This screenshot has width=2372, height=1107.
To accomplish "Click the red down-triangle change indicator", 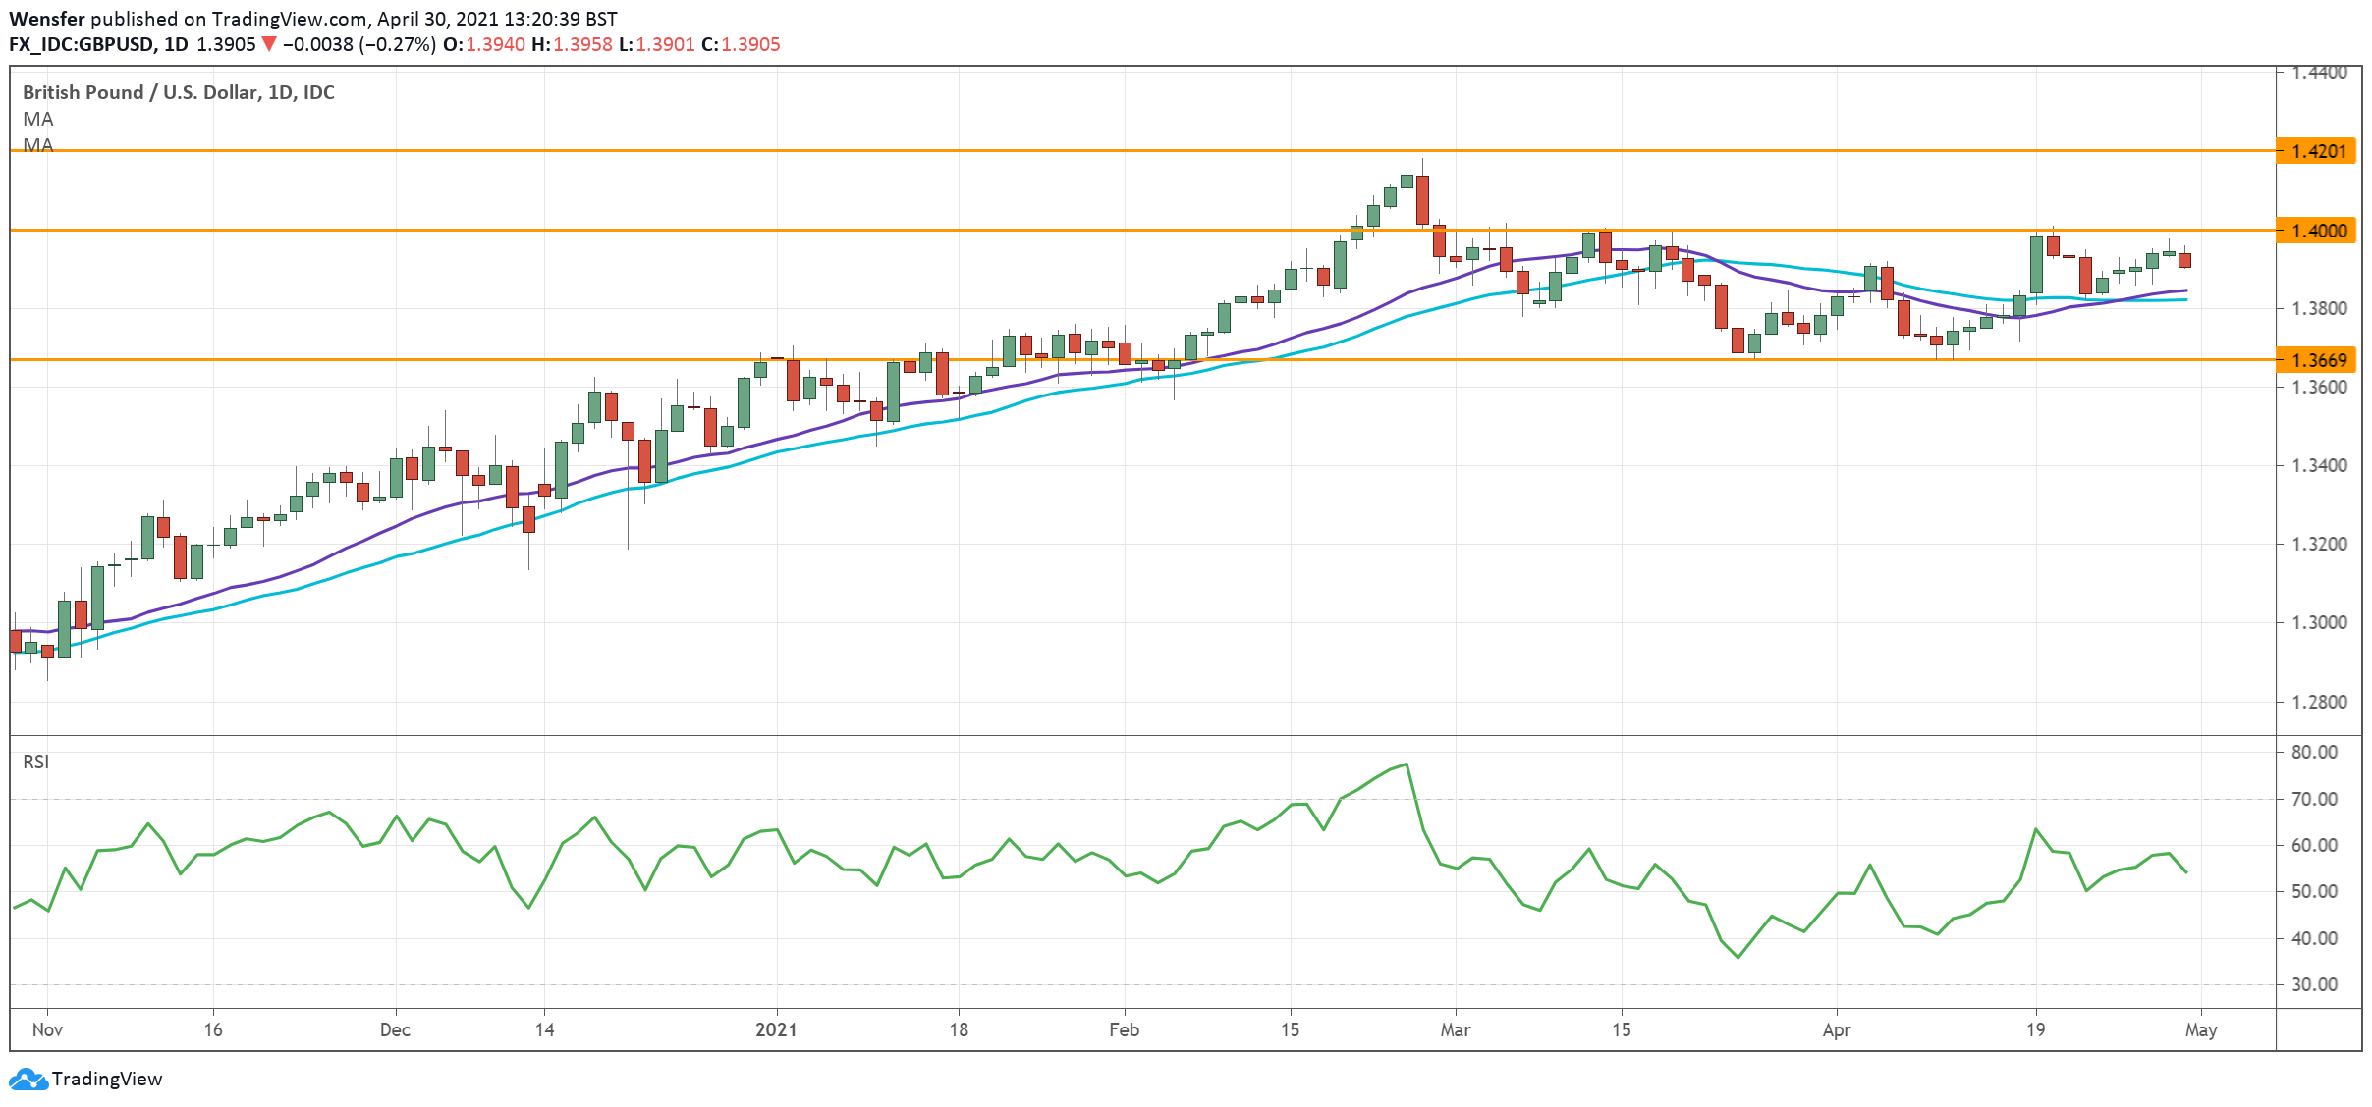I will click(x=269, y=44).
